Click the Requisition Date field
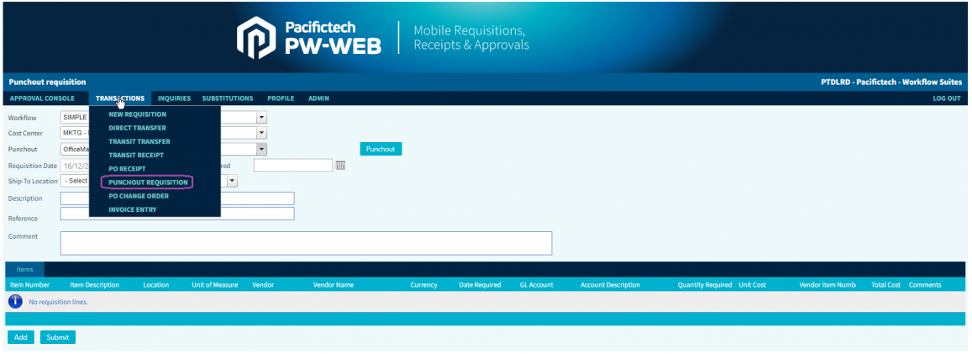Image resolution: width=972 pixels, height=354 pixels. pos(75,166)
